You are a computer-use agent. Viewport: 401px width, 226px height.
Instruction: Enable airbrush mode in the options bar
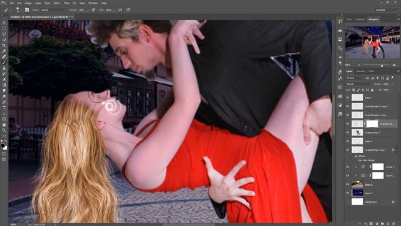(120, 10)
